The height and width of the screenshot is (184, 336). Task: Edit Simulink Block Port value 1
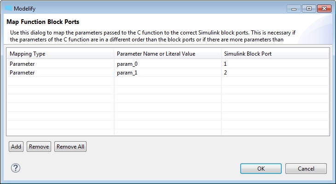(275, 64)
